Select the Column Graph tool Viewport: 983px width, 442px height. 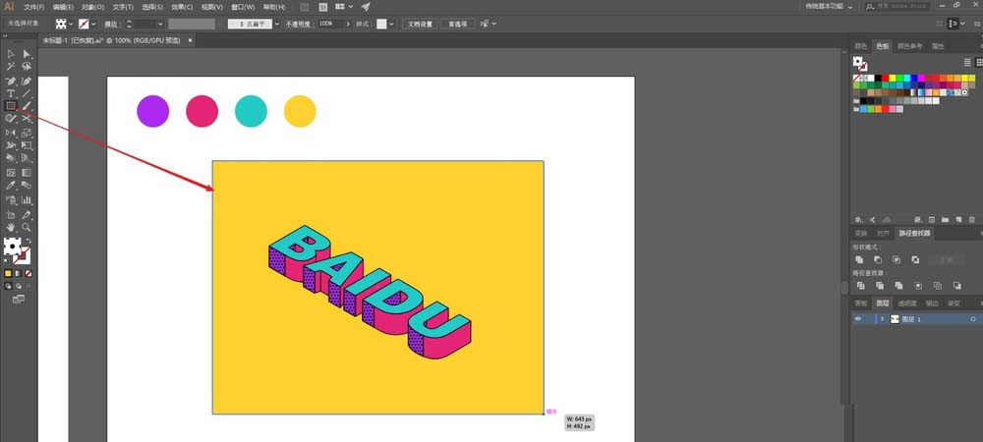coord(27,200)
